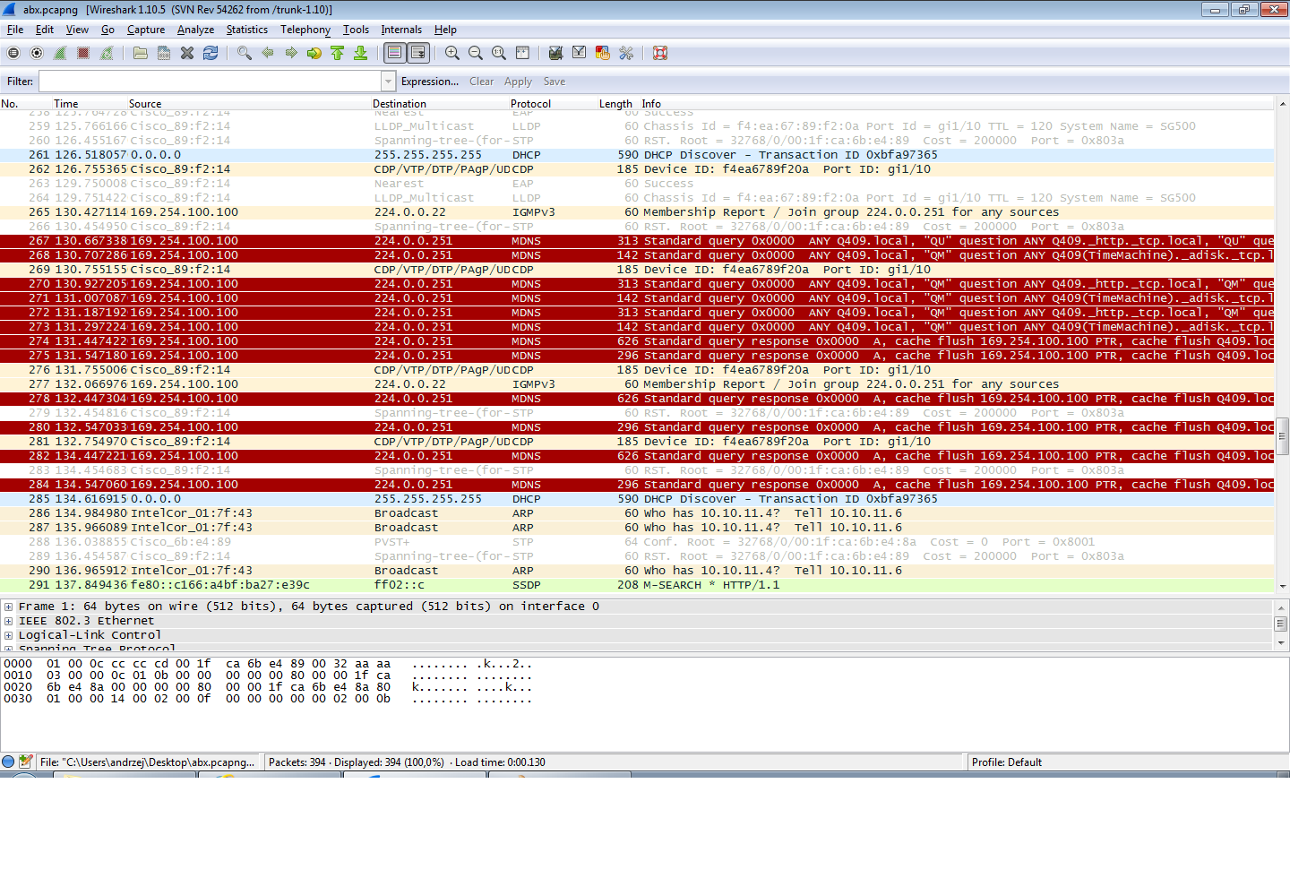Toggle packet list colorization
This screenshot has width=1290, height=878.
pos(394,53)
